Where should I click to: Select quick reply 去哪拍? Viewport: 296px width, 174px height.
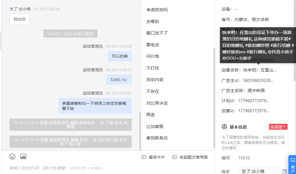pos(152,22)
